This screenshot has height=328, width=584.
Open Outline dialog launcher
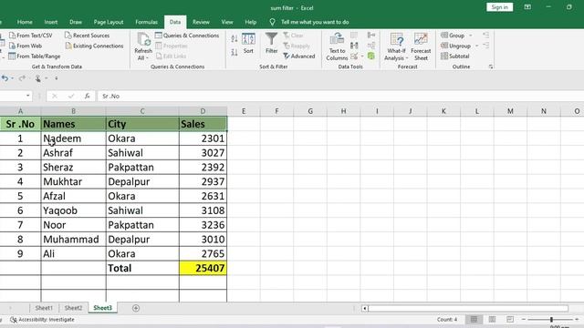pos(491,67)
